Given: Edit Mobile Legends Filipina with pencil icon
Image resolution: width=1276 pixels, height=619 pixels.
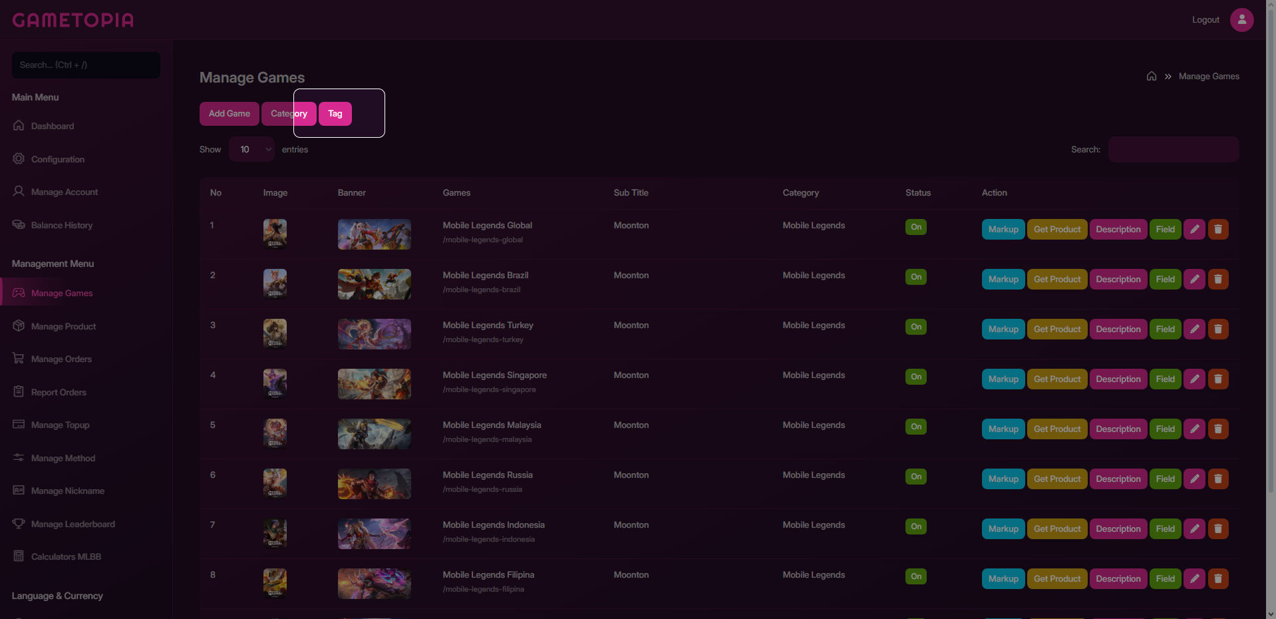Looking at the screenshot, I should [x=1194, y=578].
